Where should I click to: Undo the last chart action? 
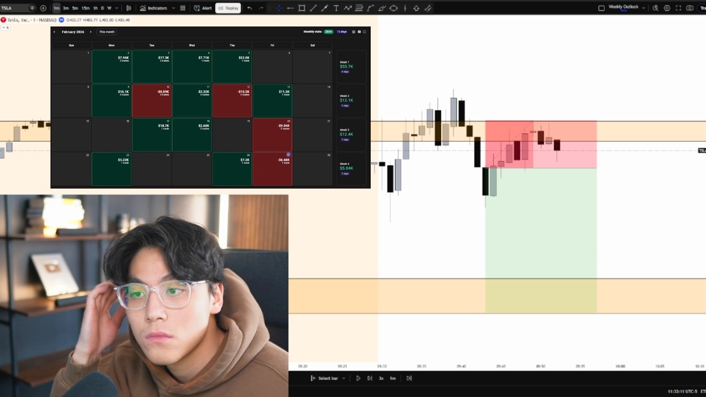pyautogui.click(x=249, y=8)
